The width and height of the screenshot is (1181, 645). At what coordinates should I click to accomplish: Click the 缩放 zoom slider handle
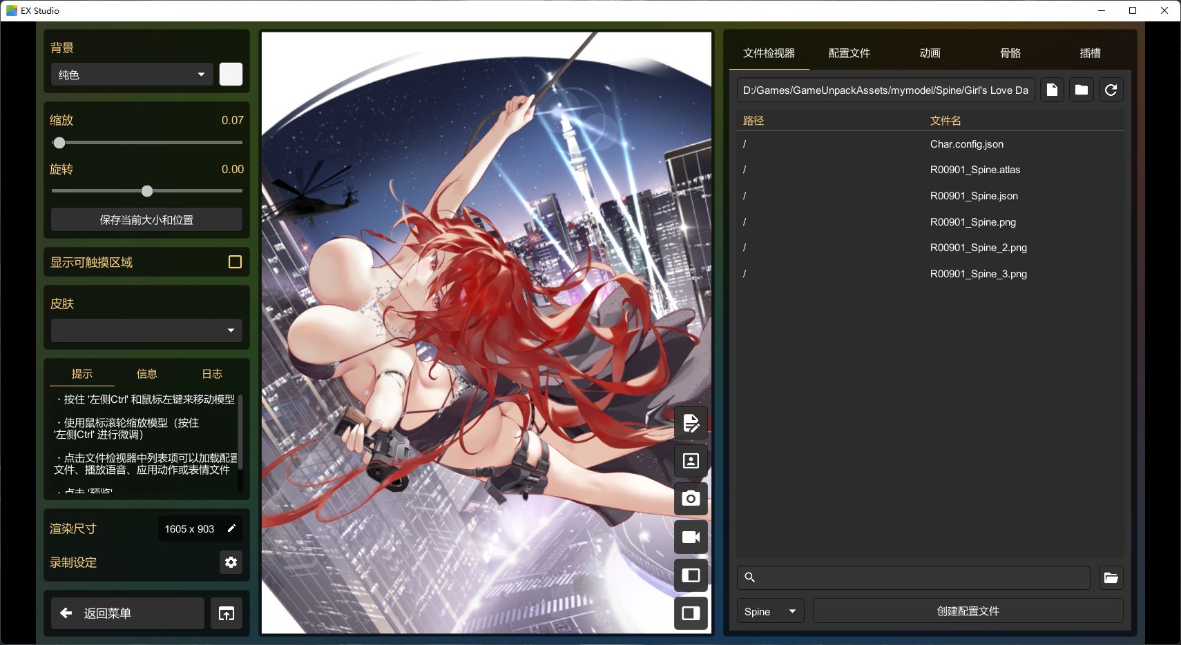click(x=59, y=143)
